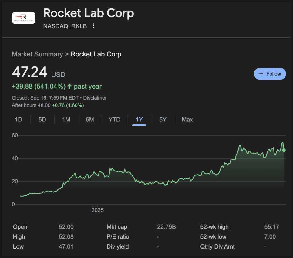The height and width of the screenshot is (258, 293).
Task: Click the green endpoint dot on chart
Action: point(284,150)
